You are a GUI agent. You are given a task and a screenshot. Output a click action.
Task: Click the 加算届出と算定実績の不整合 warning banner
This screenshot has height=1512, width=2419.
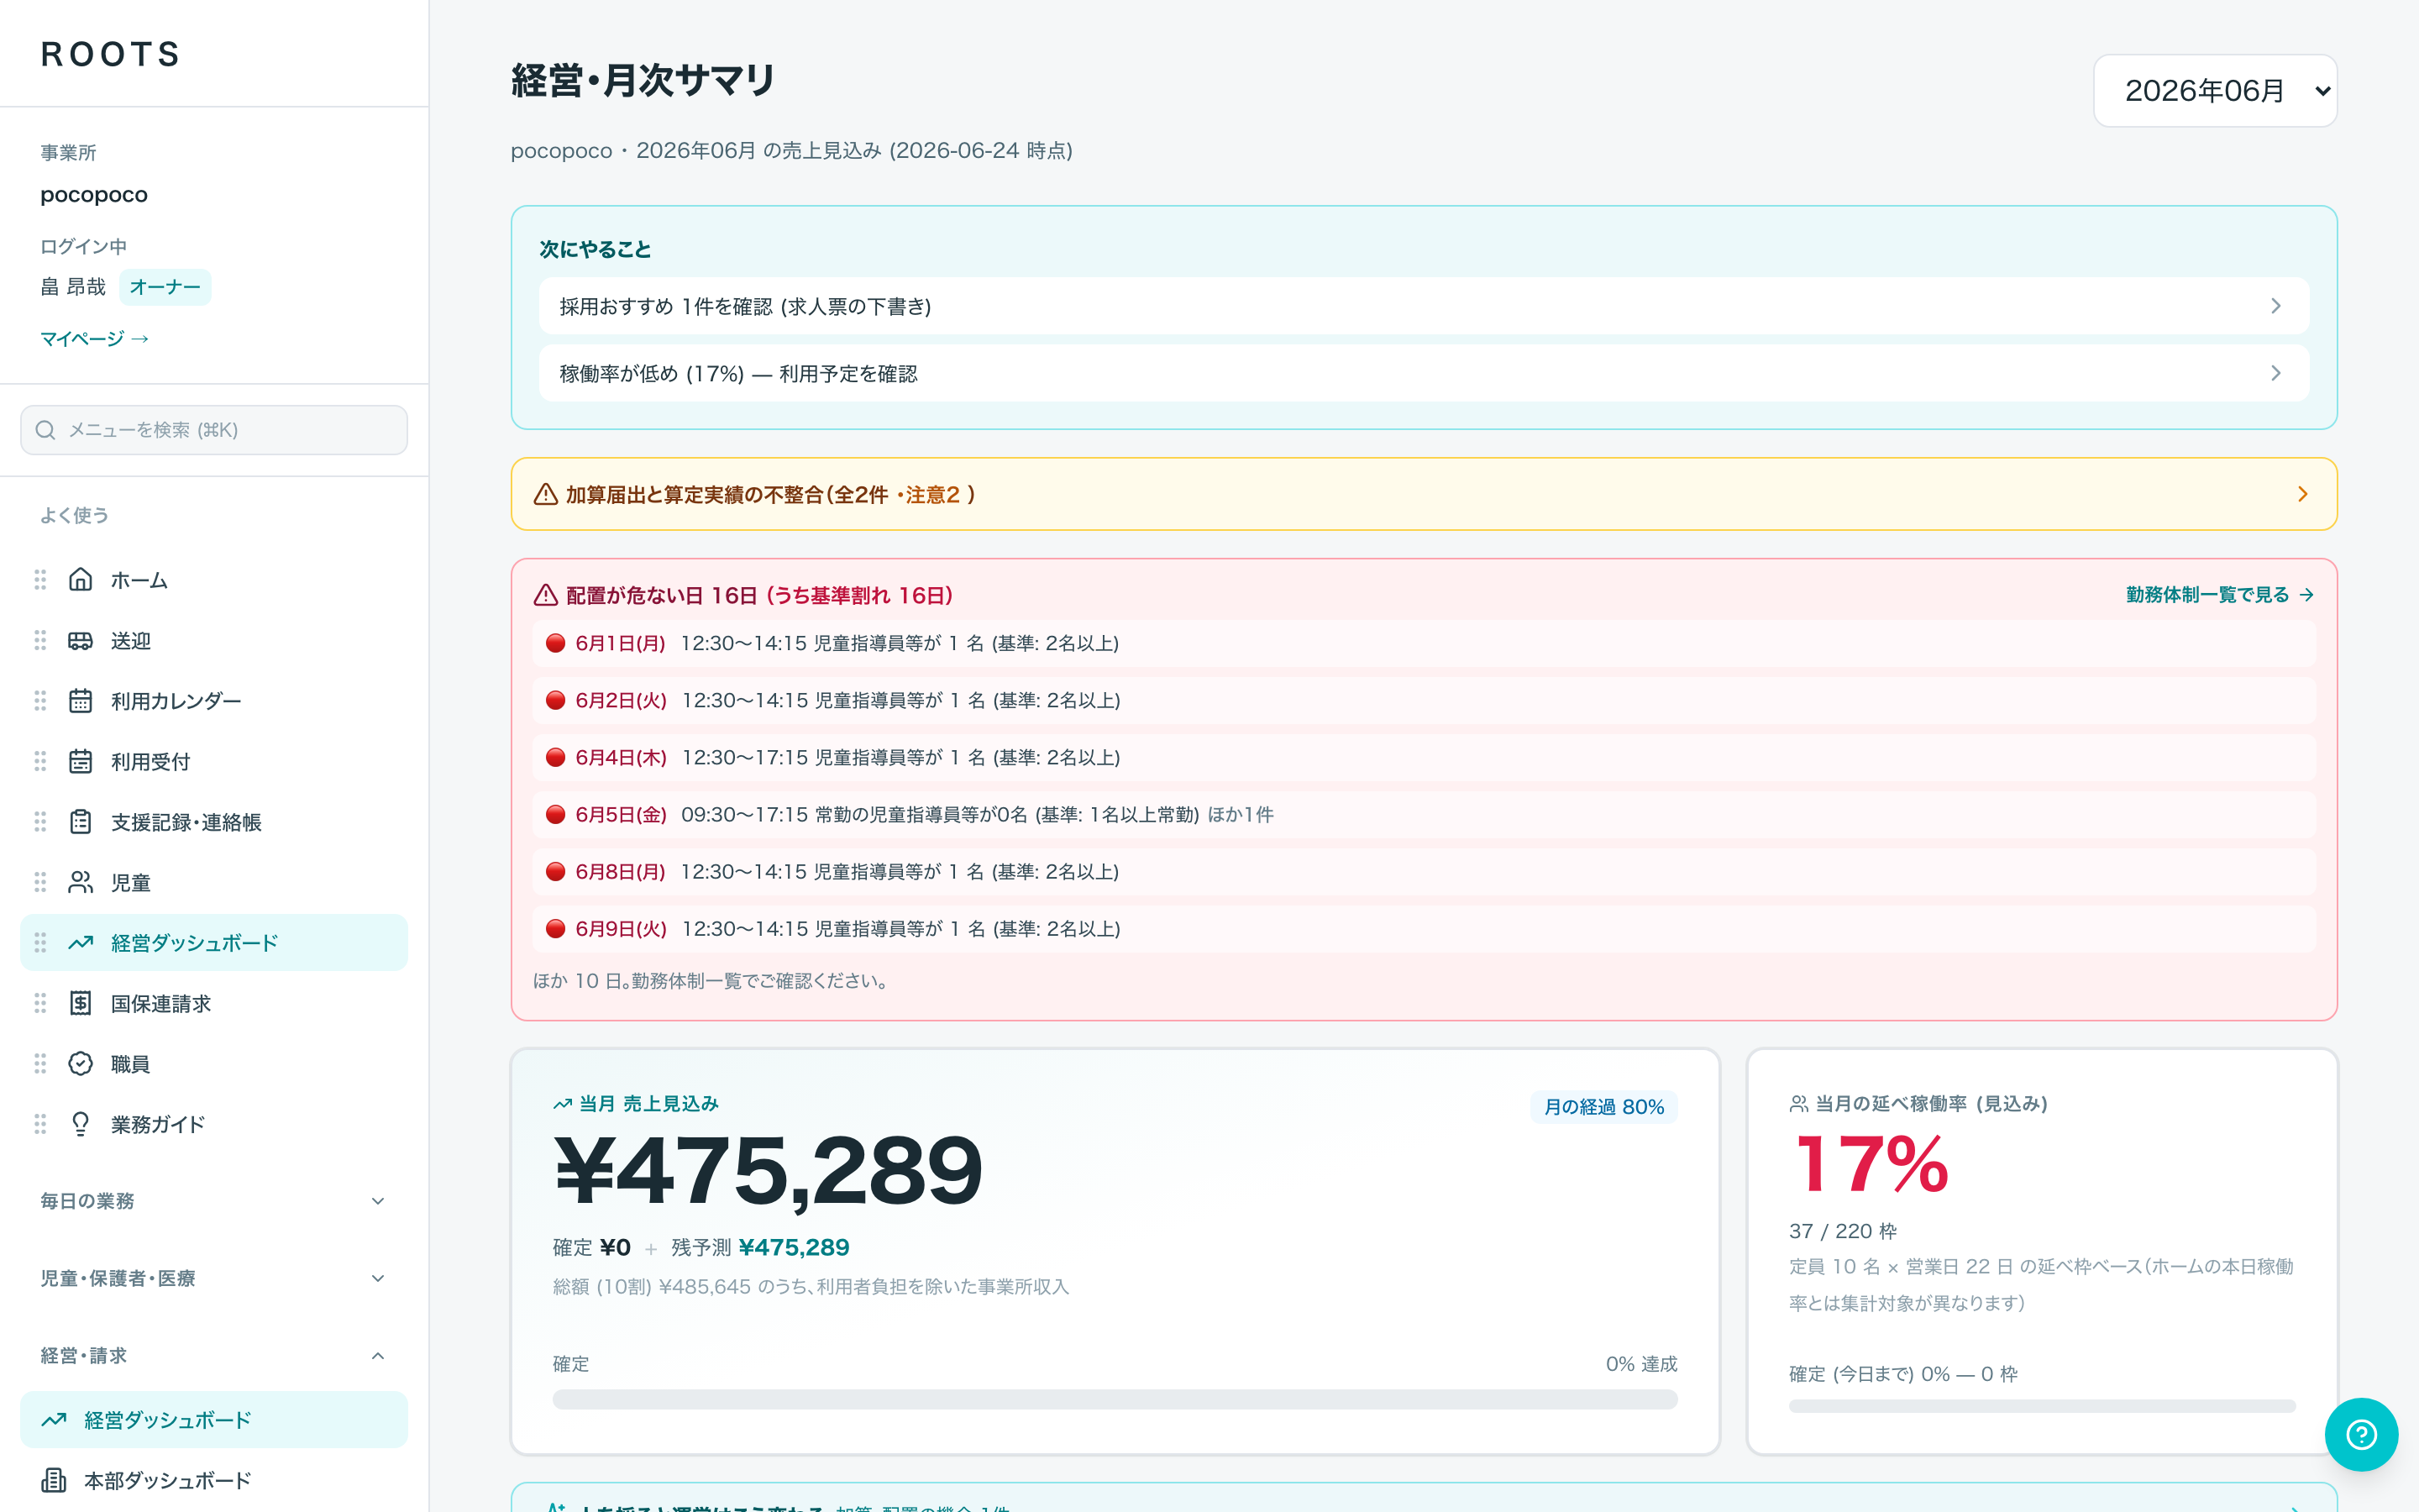[1424, 494]
